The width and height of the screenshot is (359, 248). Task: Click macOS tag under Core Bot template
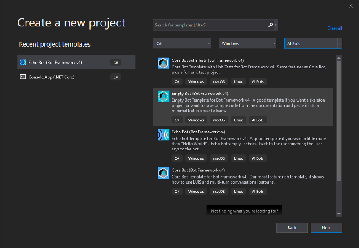tap(219, 191)
